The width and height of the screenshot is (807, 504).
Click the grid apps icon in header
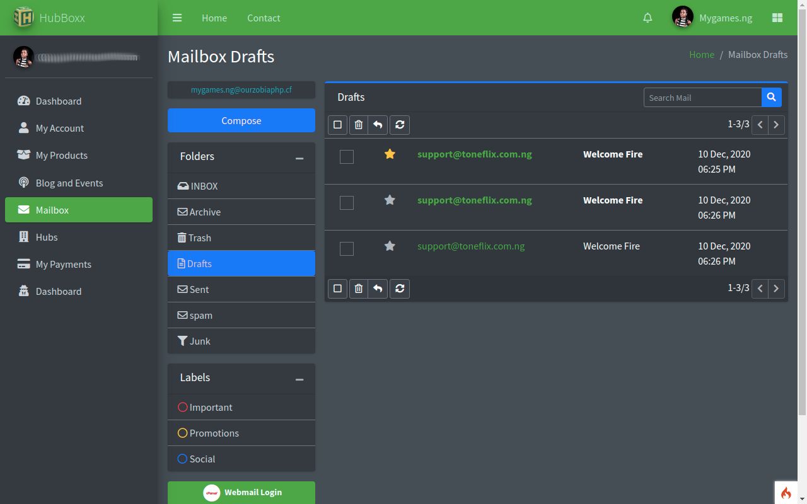coord(777,18)
